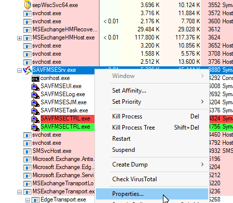The width and height of the screenshot is (233, 203).
Task: Collapse the SAVFMSESrv.exe process tree
Action: click(x=19, y=71)
